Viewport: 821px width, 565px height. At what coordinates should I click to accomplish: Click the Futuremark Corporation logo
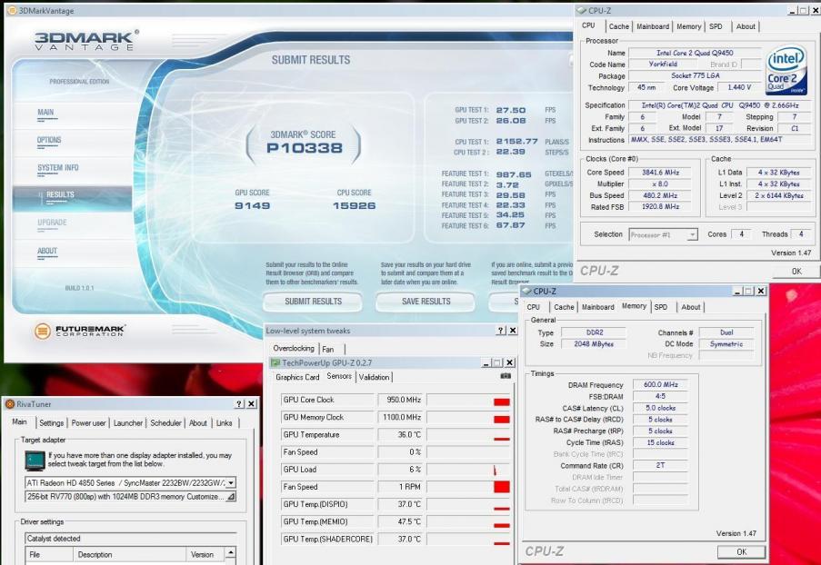[x=81, y=331]
